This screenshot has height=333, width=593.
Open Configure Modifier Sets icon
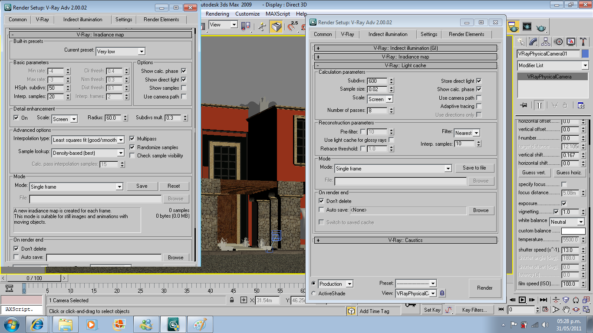[x=581, y=105]
